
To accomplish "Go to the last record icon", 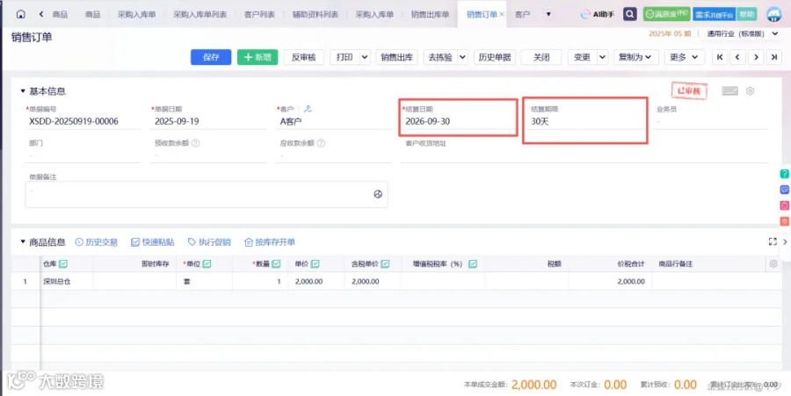I will point(773,57).
